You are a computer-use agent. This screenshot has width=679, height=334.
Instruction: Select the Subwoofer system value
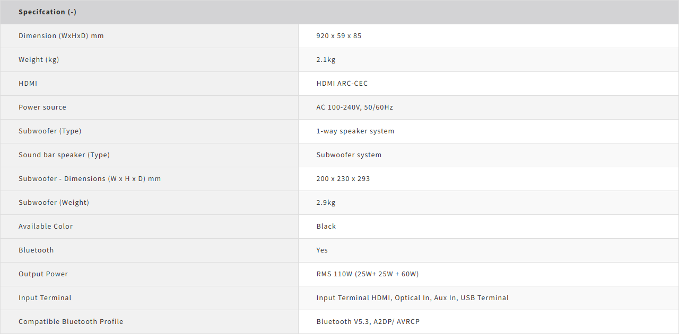tap(349, 155)
